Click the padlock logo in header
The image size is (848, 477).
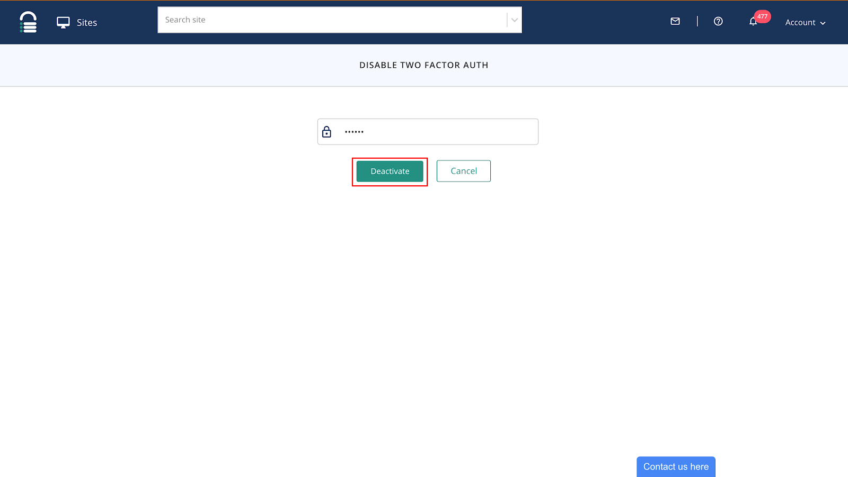tap(28, 22)
